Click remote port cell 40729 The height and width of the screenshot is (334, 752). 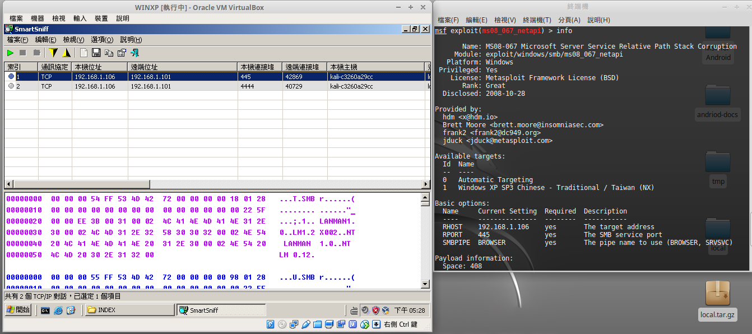305,86
